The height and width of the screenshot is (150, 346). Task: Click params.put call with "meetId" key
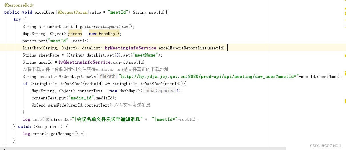click(57, 41)
